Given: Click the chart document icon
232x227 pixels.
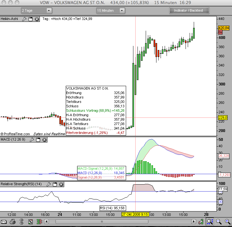Looking at the screenshot, I should click(x=30, y=222).
